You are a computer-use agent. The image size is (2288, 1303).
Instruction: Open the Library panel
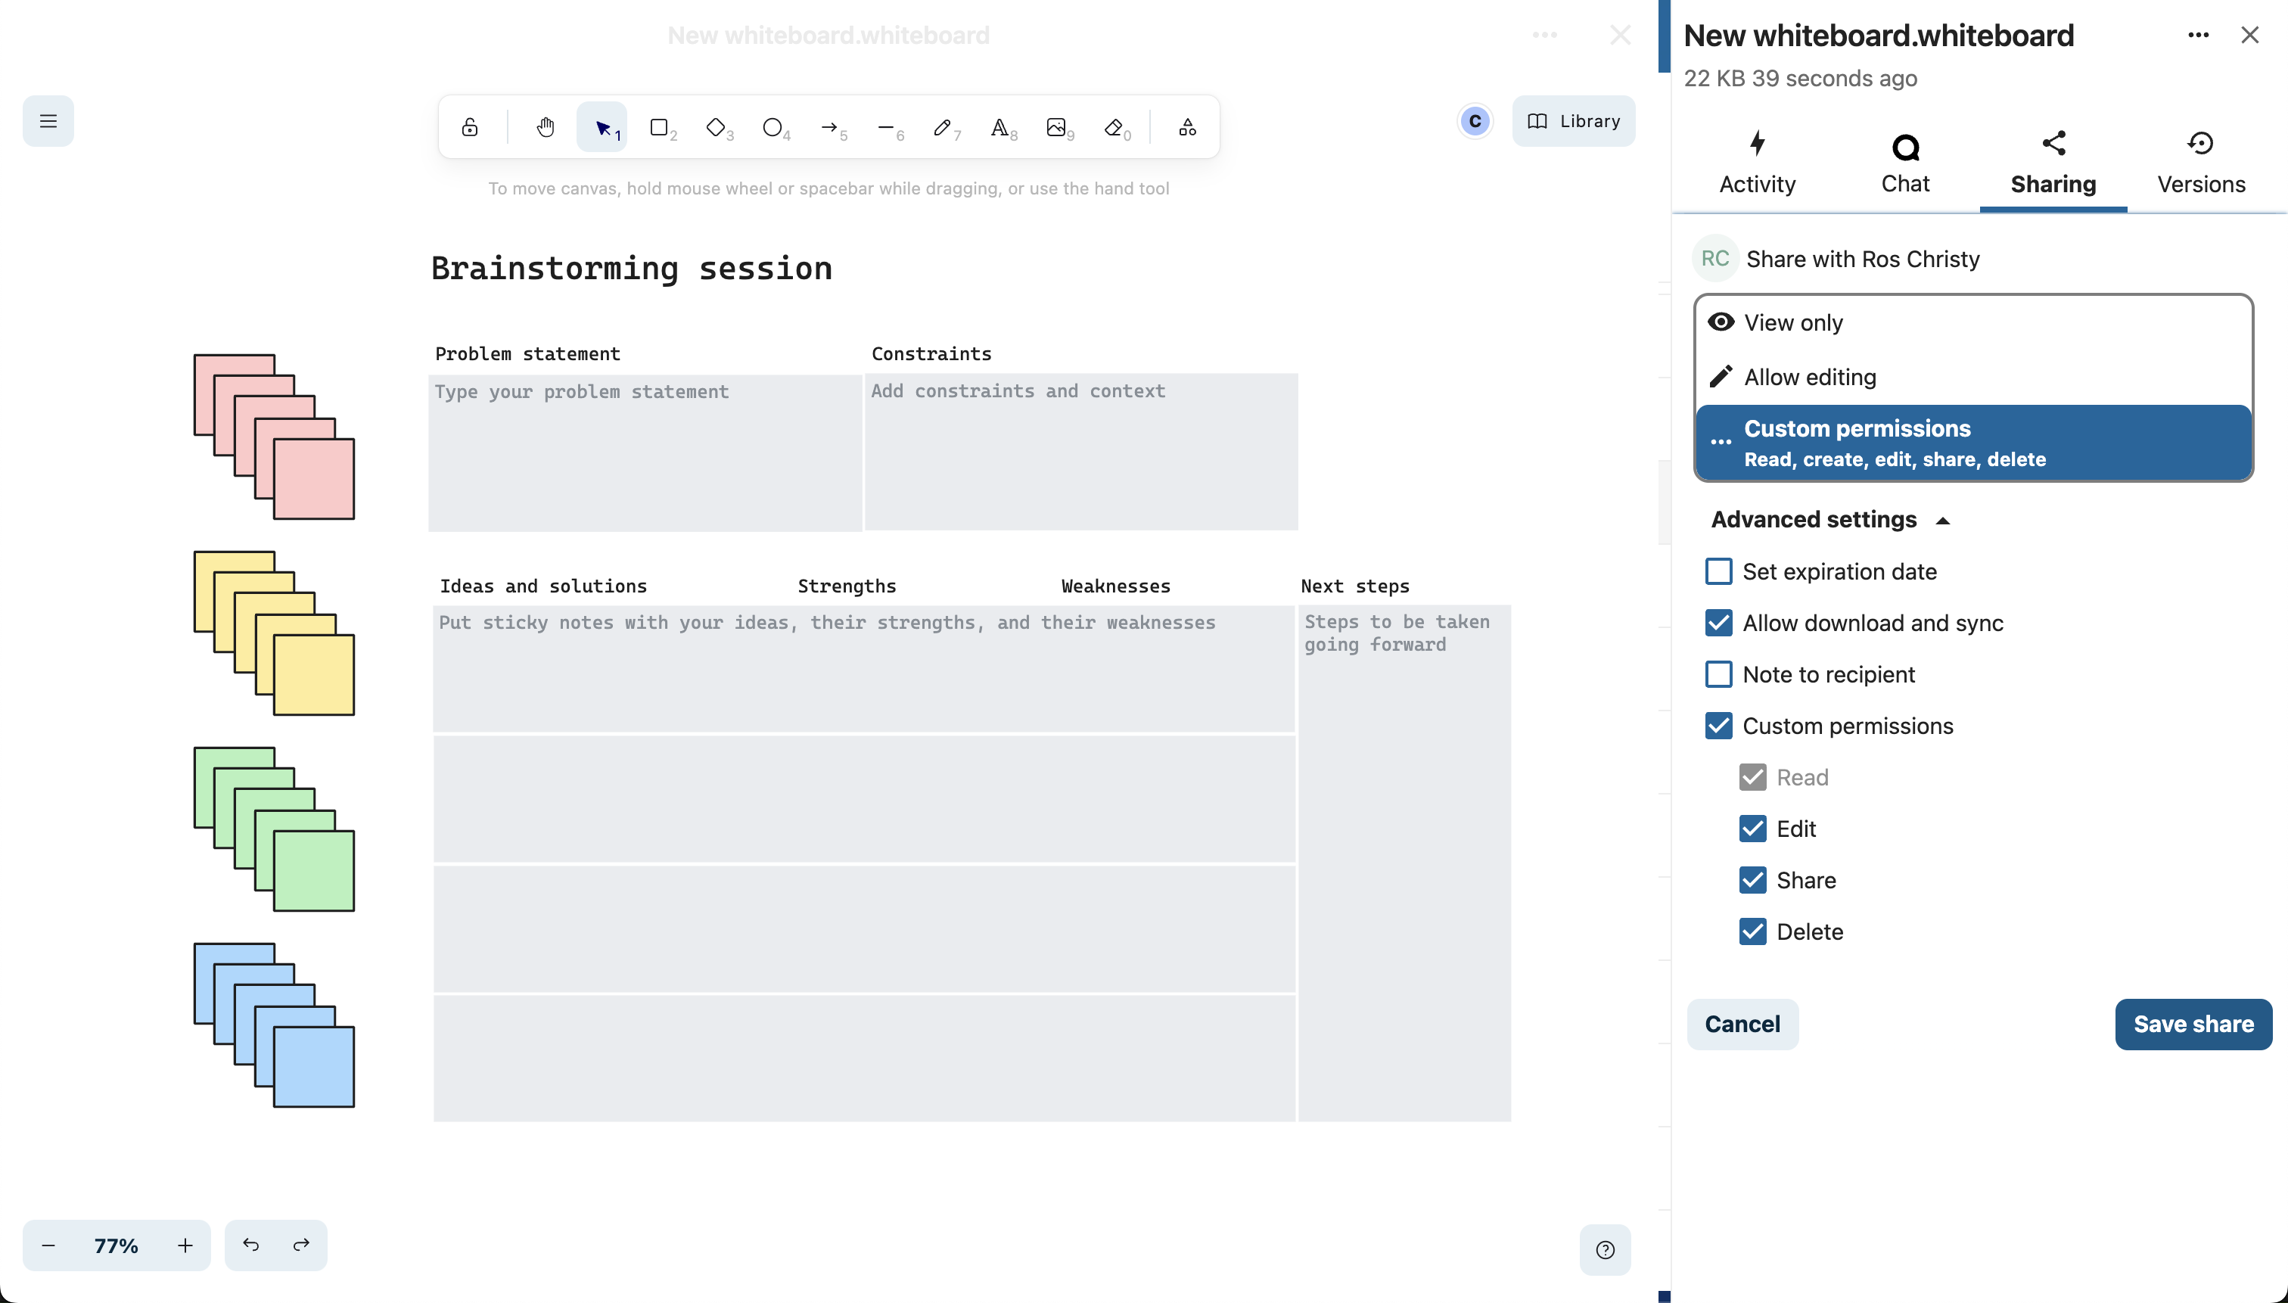pyautogui.click(x=1573, y=121)
